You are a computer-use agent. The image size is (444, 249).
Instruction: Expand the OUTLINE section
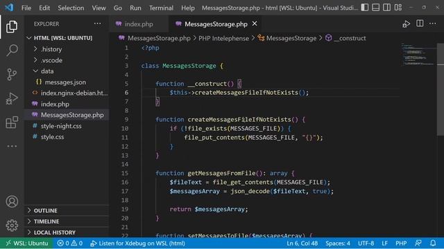point(67,210)
